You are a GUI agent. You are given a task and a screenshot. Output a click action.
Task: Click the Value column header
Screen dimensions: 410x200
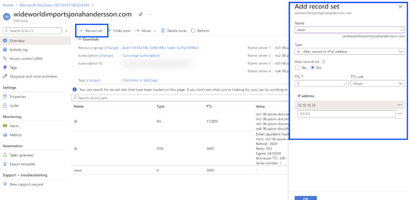[x=260, y=107]
